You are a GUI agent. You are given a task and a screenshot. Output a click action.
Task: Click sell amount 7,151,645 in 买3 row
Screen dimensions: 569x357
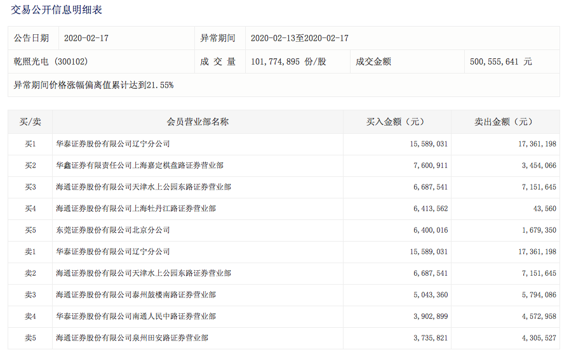[x=539, y=187]
